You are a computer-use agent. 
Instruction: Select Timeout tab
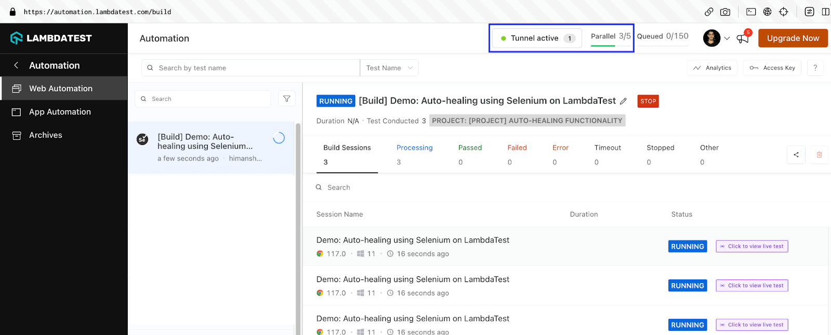click(608, 155)
